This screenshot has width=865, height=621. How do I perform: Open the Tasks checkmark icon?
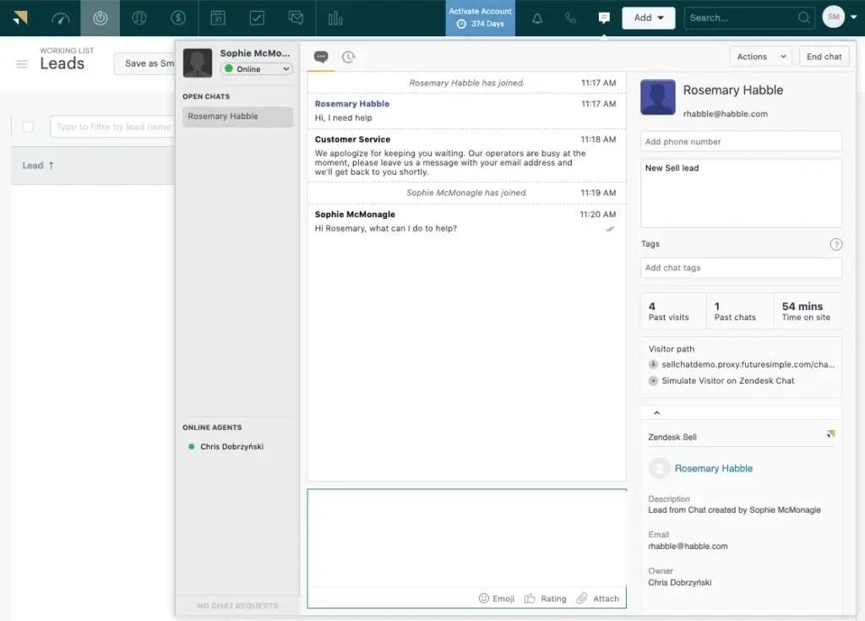[257, 19]
